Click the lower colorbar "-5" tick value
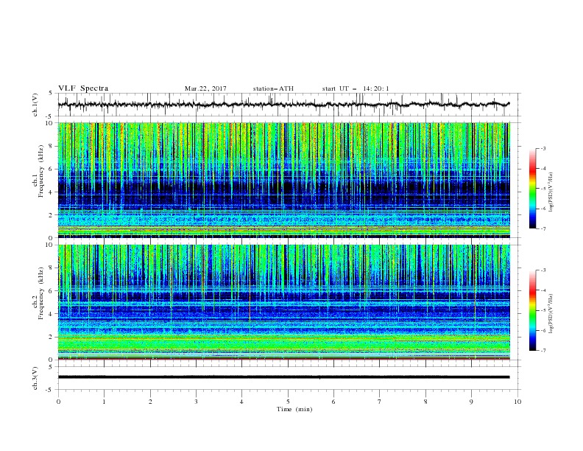The height and width of the screenshot is (451, 583). 543,310
